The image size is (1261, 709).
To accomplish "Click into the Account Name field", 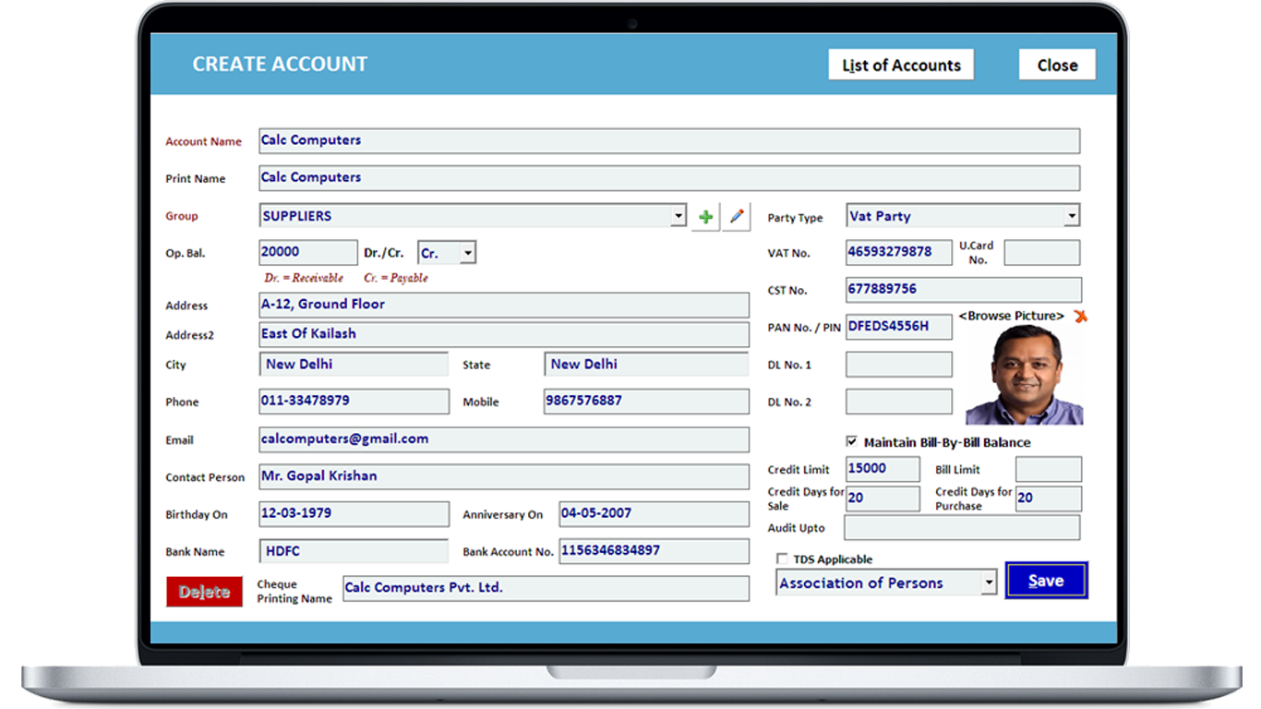I will tap(668, 141).
